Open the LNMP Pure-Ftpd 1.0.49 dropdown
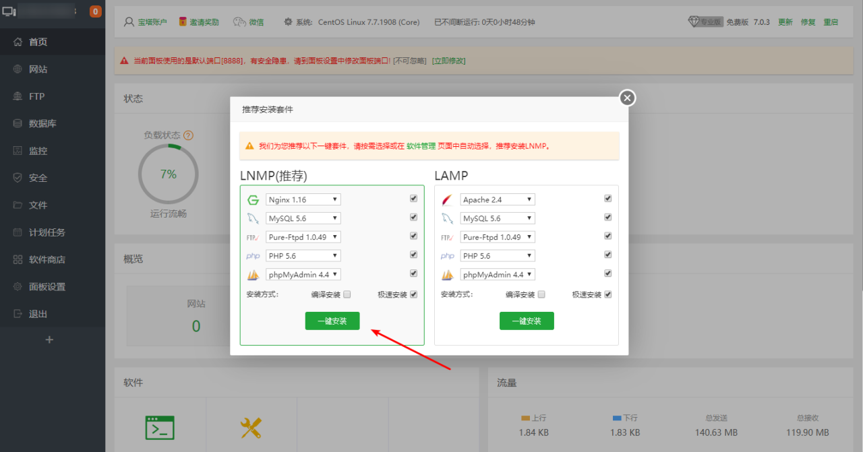 [303, 237]
